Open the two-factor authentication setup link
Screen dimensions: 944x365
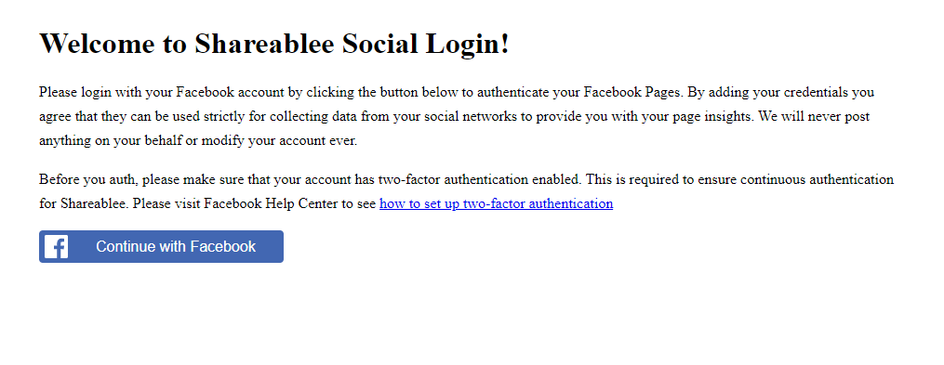(496, 203)
